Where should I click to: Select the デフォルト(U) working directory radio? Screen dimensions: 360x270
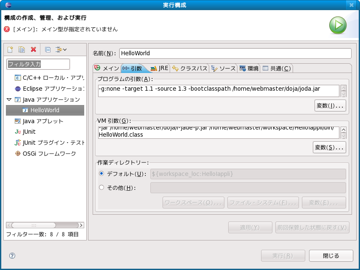tap(101, 174)
